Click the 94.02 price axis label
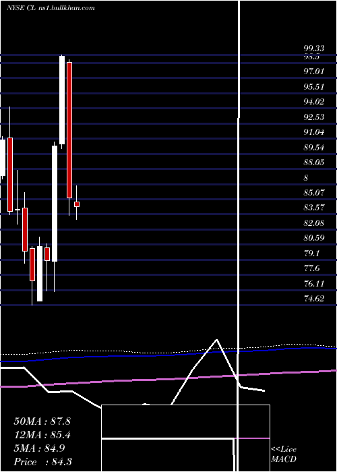 (314, 102)
